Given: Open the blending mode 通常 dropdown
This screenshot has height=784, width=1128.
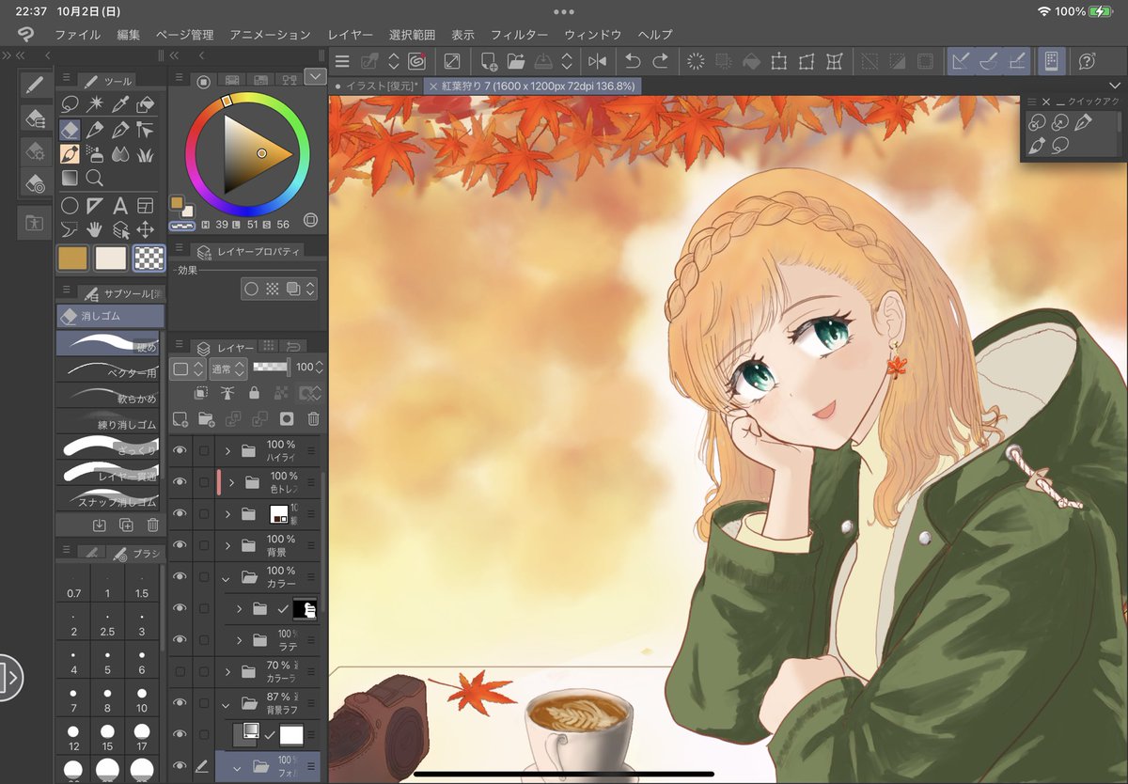Looking at the screenshot, I should point(227,368).
